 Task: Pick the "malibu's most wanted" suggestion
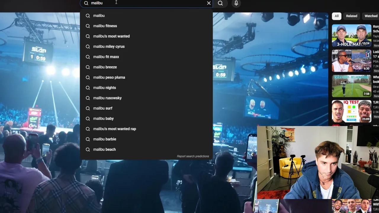(x=146, y=36)
